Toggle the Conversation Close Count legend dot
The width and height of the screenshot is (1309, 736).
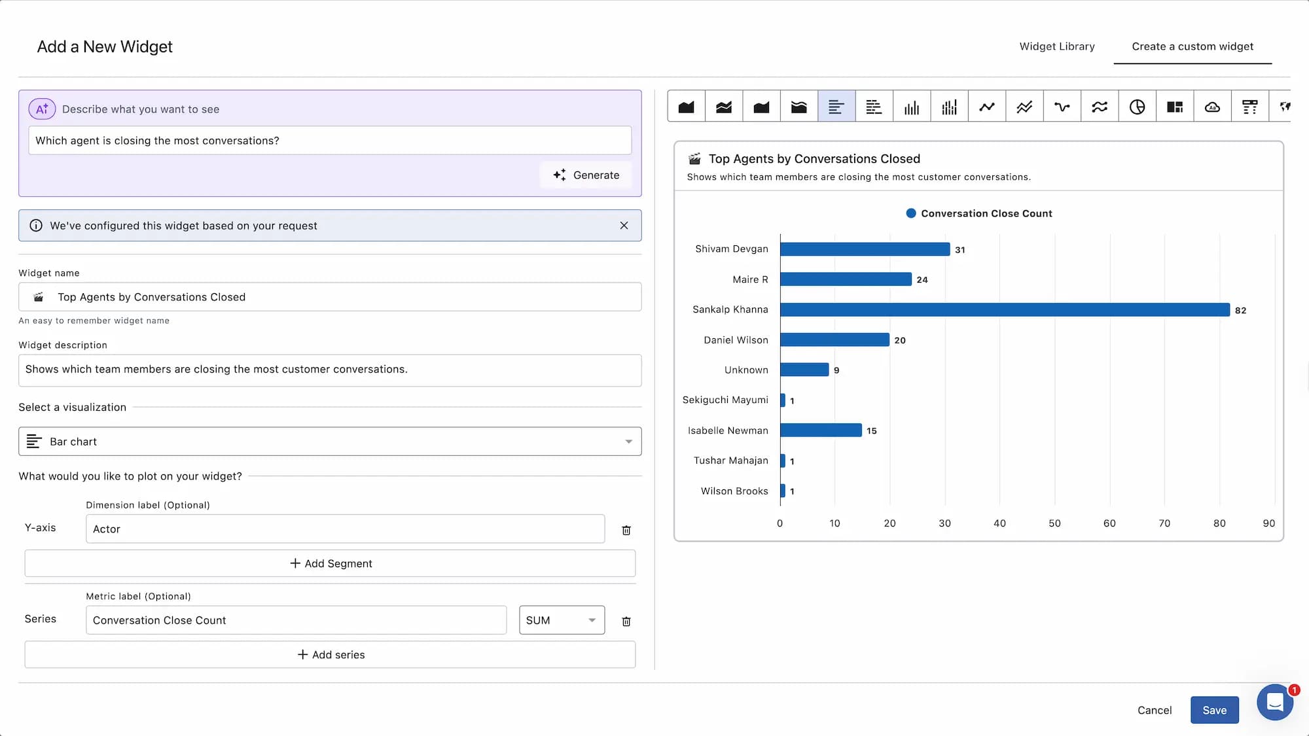pos(910,213)
